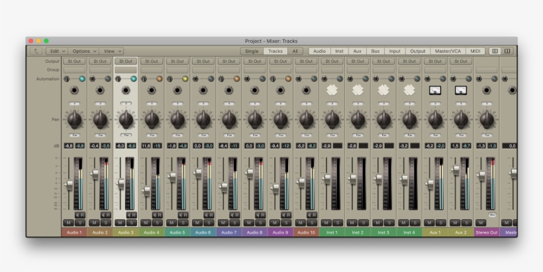Image resolution: width=543 pixels, height=272 pixels.
Task: Click the volume fader handle on Aux 2
Action: [x=456, y=170]
